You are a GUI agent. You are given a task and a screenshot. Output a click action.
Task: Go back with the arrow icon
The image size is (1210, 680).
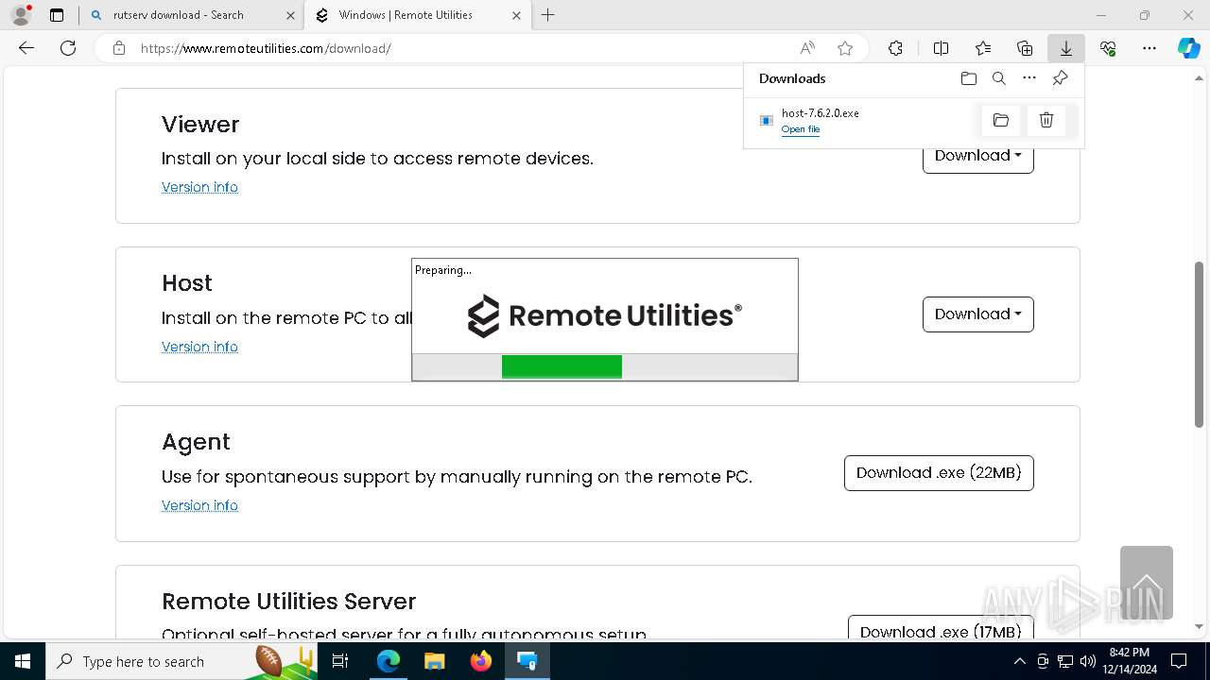click(26, 48)
